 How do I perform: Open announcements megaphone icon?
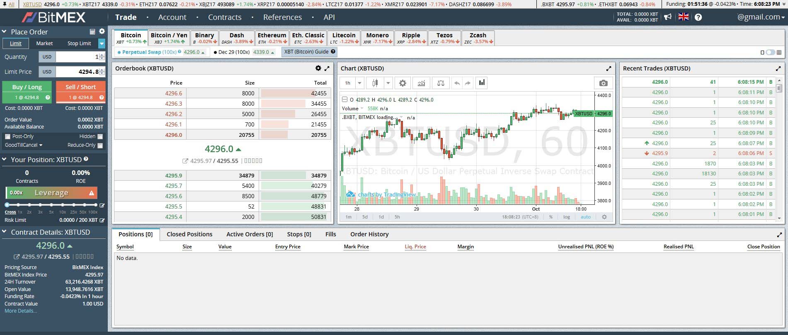667,17
